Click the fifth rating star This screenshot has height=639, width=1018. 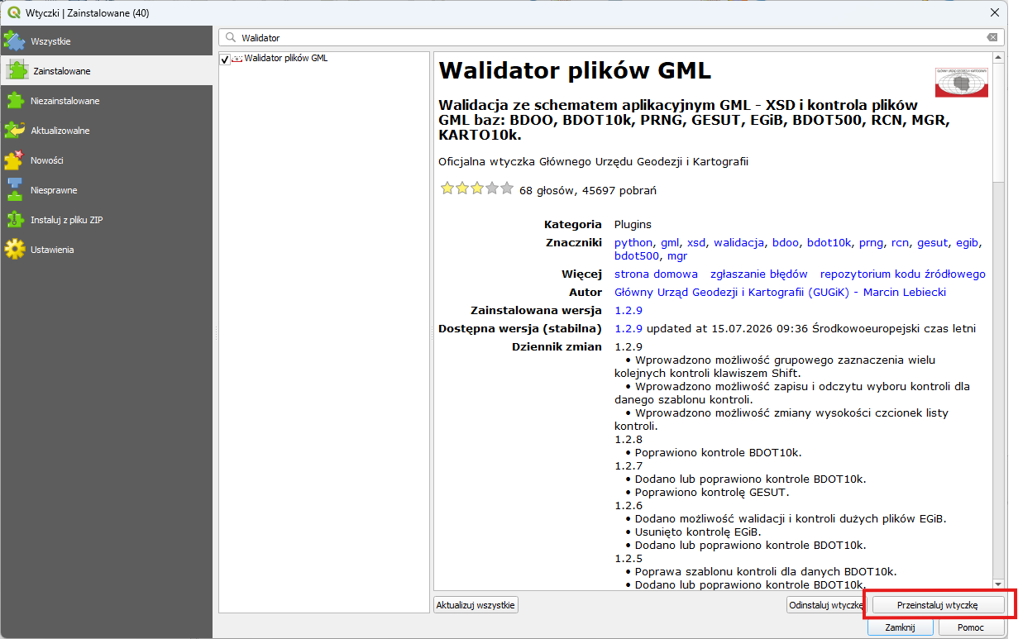tap(507, 188)
